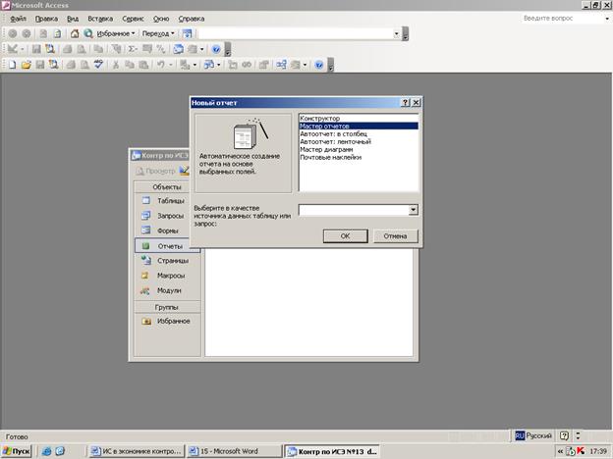This screenshot has width=613, height=459.
Task: Expand the data source table combo box
Action: click(x=413, y=210)
